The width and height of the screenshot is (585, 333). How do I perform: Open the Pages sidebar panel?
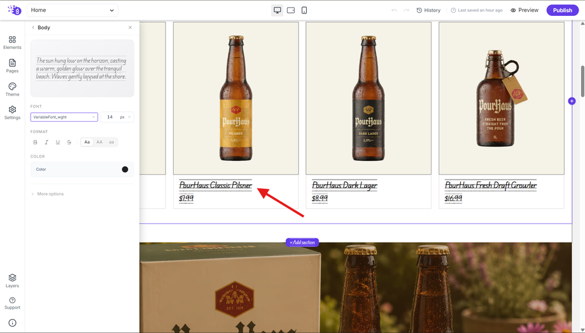tap(12, 66)
